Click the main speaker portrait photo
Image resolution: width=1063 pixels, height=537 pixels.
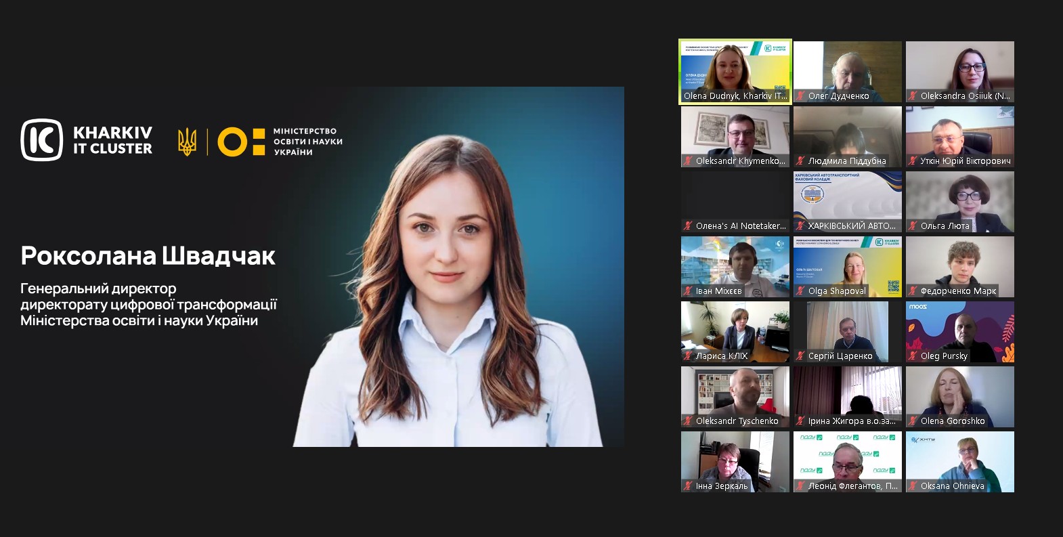(458, 267)
